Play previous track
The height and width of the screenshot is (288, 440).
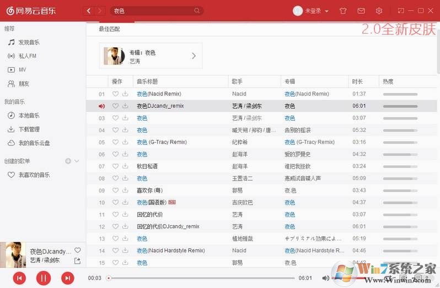pyautogui.click(x=19, y=278)
